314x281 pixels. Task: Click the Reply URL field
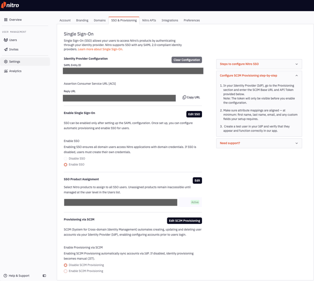(x=119, y=98)
